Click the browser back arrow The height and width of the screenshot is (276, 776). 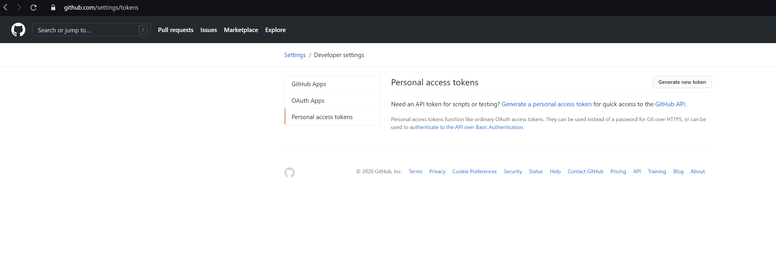pos(6,8)
